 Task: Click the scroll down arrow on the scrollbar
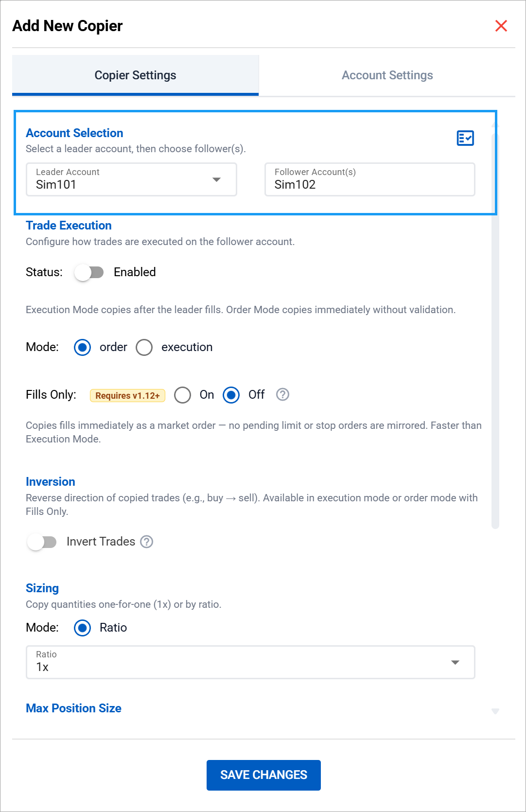[x=495, y=711]
